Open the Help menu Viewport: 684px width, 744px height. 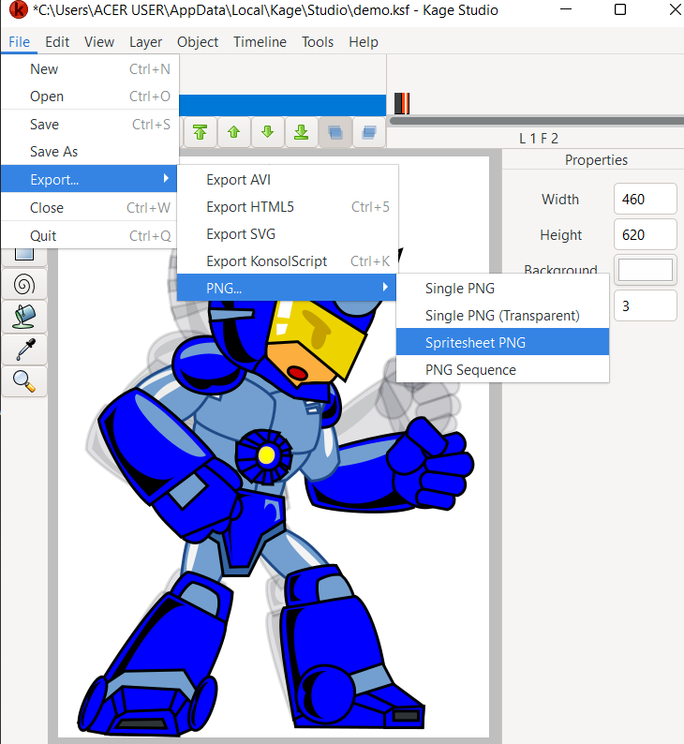(x=364, y=42)
